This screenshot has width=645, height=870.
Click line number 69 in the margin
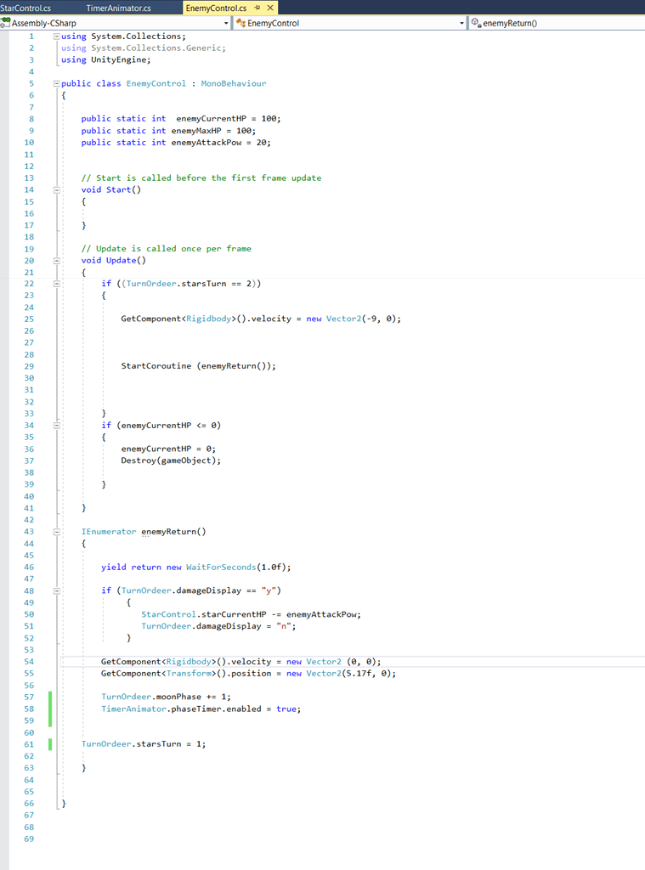point(29,839)
